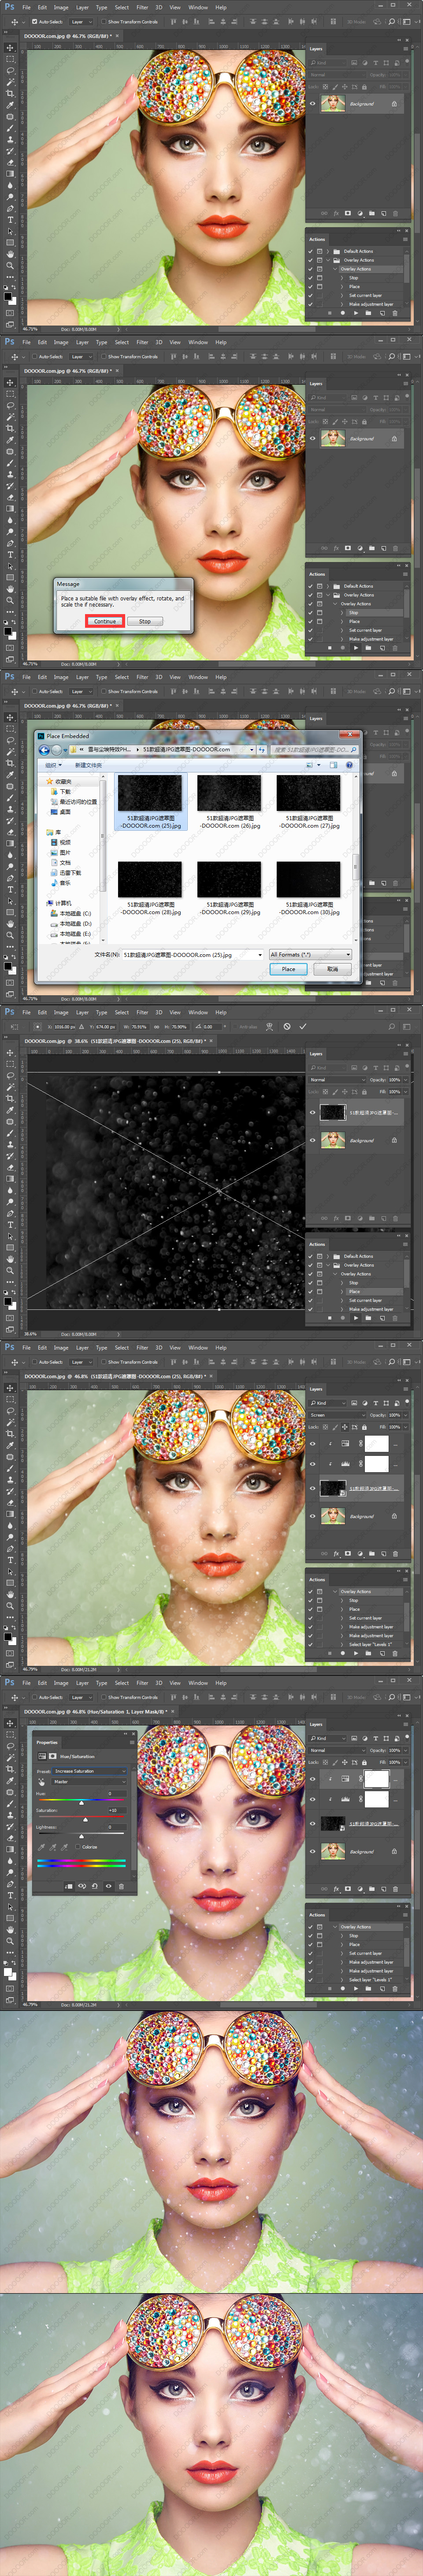This screenshot has width=423, height=2576.
Task: Adjust the Hue slider in Properties panel
Action: (82, 1802)
